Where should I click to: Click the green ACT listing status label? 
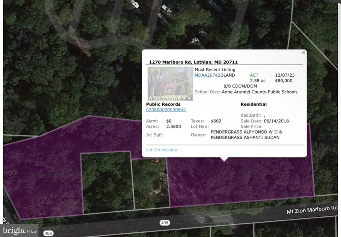[254, 75]
